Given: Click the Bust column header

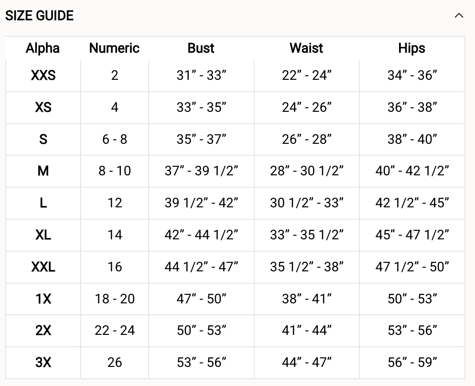Looking at the screenshot, I should (x=201, y=48).
